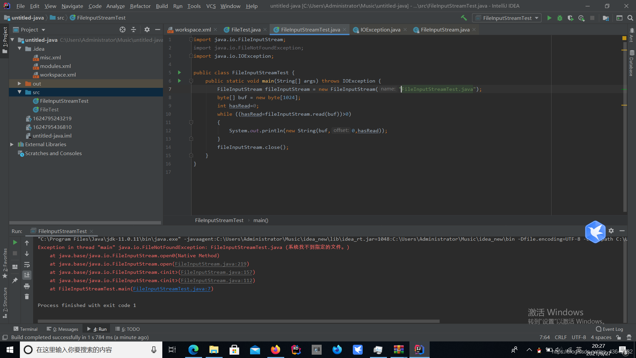The height and width of the screenshot is (358, 636).
Task: Click the Run button to execute code
Action: coord(549,18)
